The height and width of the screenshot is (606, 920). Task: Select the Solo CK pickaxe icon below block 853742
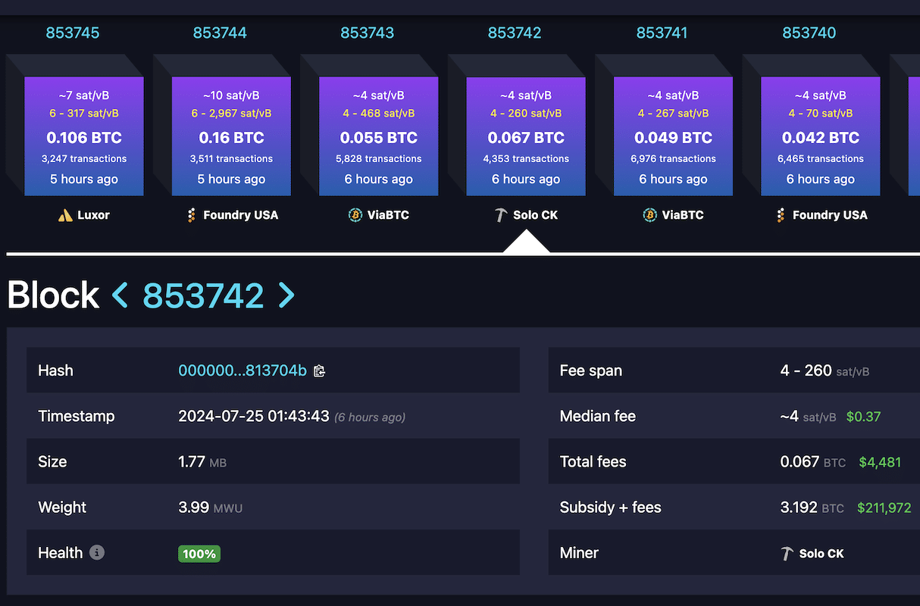500,214
